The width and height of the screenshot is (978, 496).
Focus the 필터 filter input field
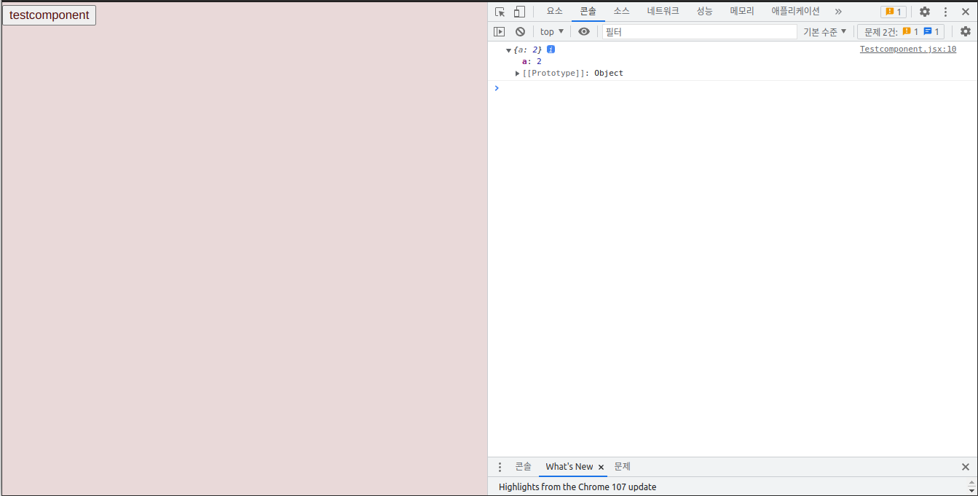tap(699, 32)
